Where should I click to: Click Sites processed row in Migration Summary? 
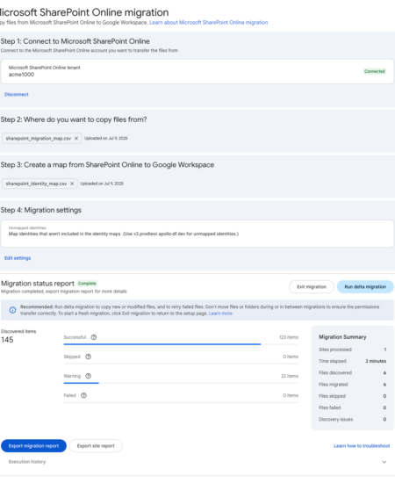(x=353, y=350)
